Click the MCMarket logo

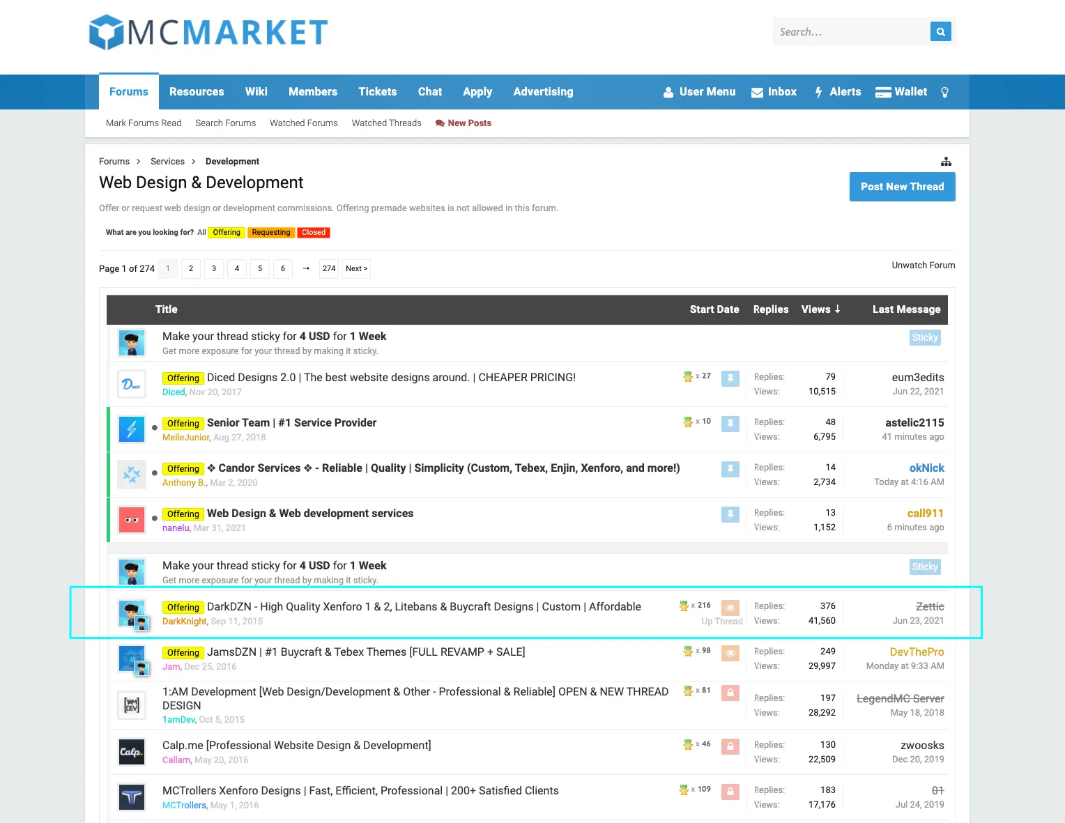pos(208,32)
